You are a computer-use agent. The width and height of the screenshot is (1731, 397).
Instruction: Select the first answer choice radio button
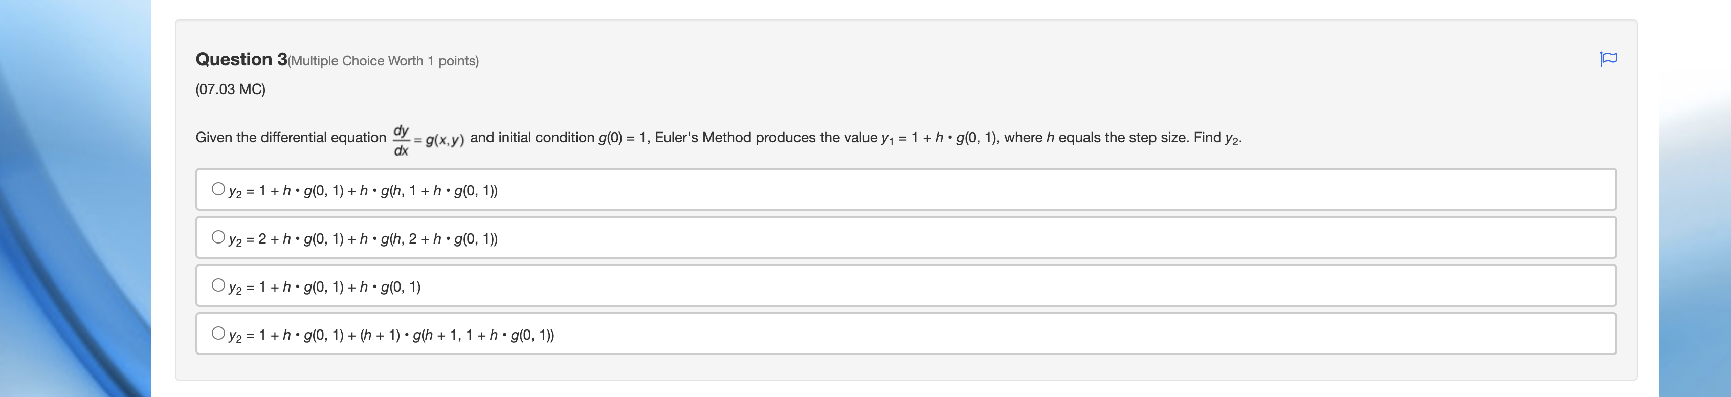218,188
